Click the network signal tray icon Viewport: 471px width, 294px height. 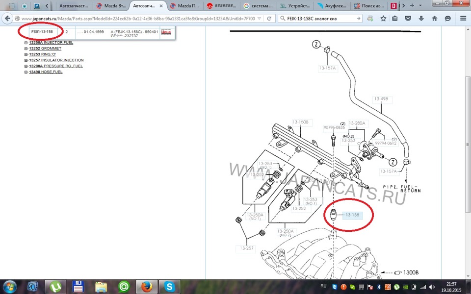423,287
